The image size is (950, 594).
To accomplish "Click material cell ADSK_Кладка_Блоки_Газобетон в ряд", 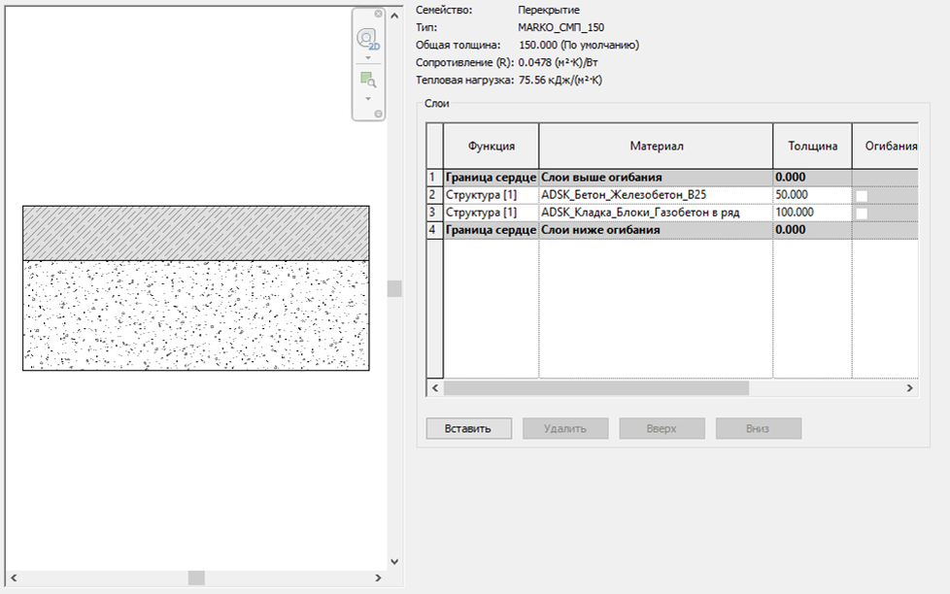I will click(656, 213).
